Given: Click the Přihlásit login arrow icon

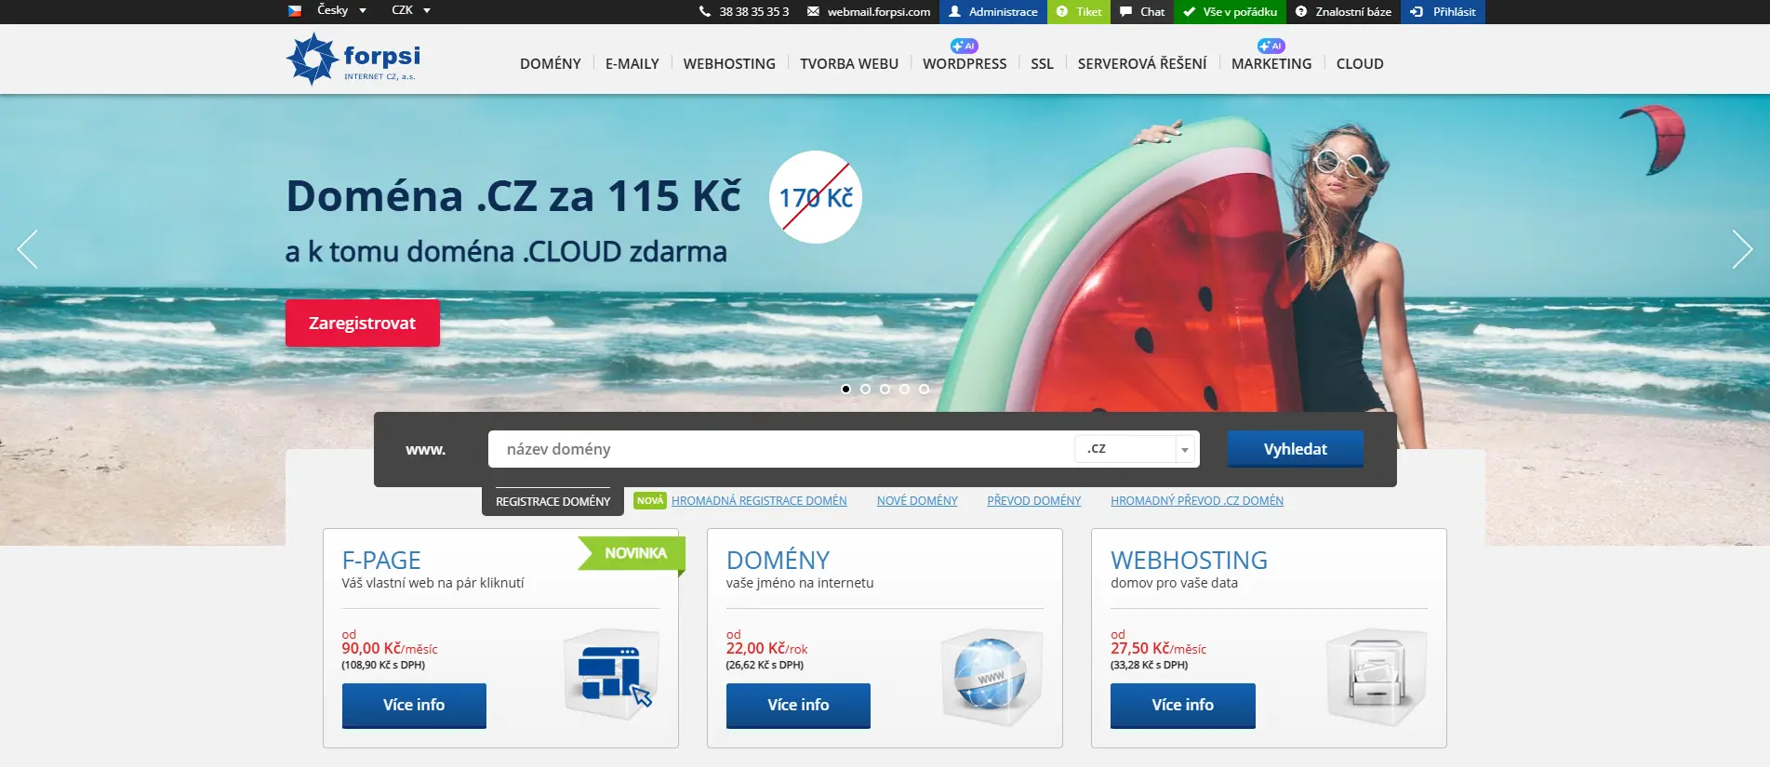Looking at the screenshot, I should click(x=1417, y=12).
